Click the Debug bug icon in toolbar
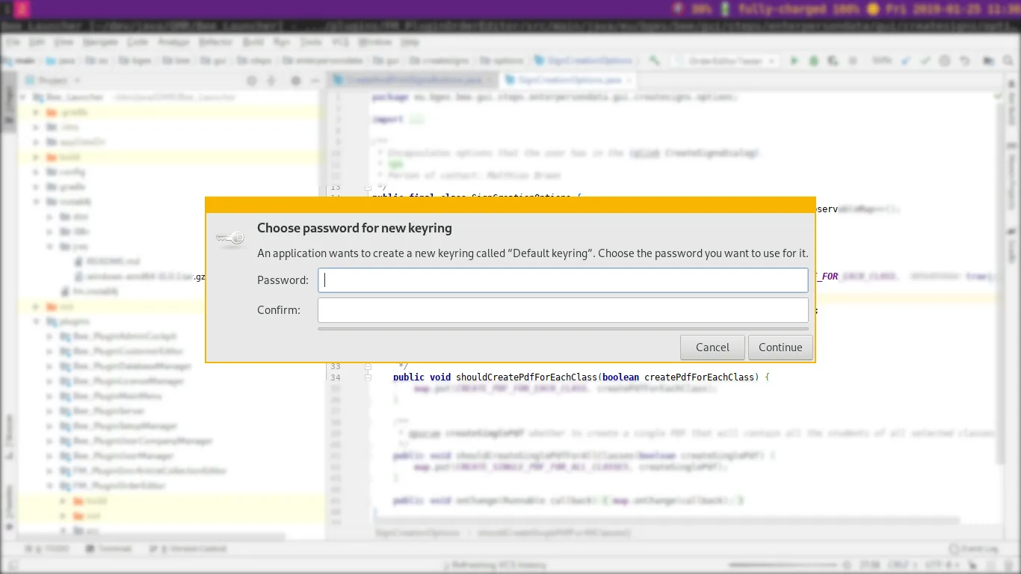The image size is (1021, 574). click(x=814, y=61)
